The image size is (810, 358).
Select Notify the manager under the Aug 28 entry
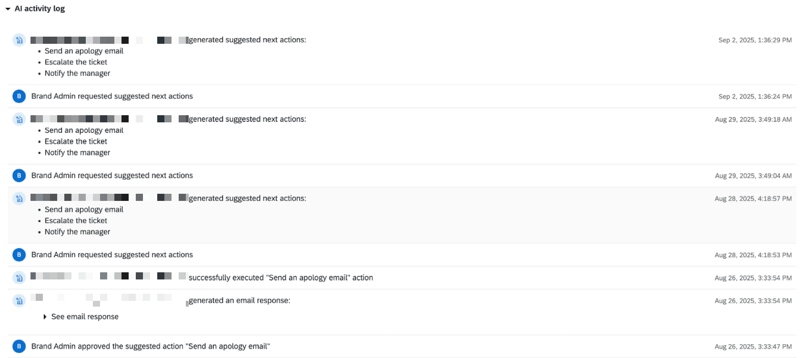coord(77,232)
